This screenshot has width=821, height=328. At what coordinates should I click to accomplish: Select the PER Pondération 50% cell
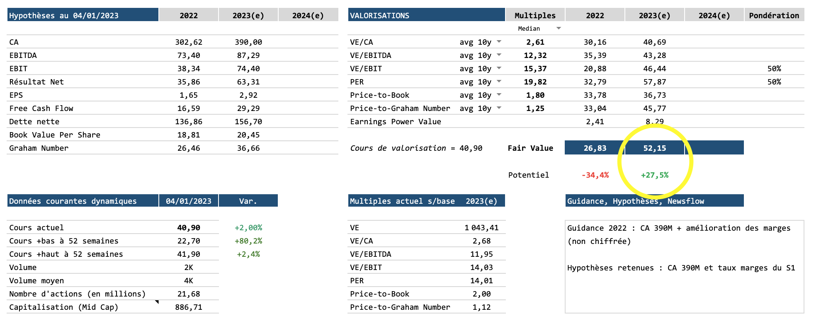pyautogui.click(x=774, y=82)
